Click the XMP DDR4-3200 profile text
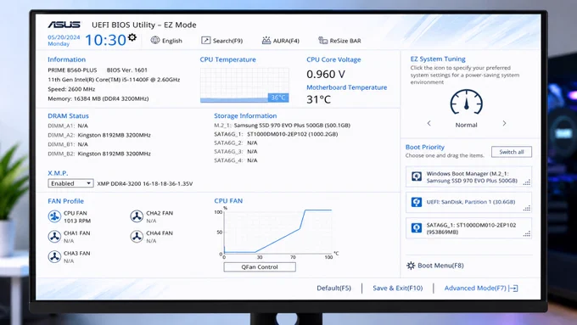 coord(144,183)
